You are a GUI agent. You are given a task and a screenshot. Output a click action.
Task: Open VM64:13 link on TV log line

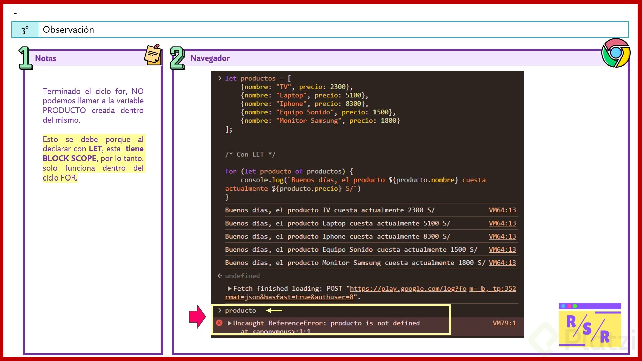pos(502,210)
